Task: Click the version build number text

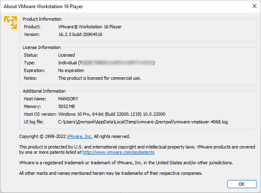Action: click(80, 34)
